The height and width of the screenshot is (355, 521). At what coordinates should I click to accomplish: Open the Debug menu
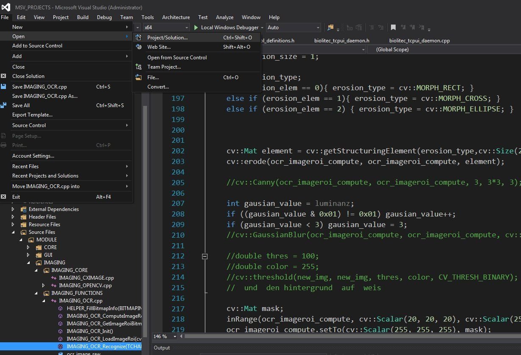click(x=104, y=17)
